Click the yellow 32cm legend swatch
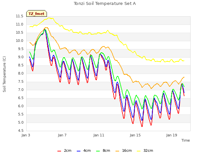Viewport: 210px width, 157px height. tap(138, 151)
